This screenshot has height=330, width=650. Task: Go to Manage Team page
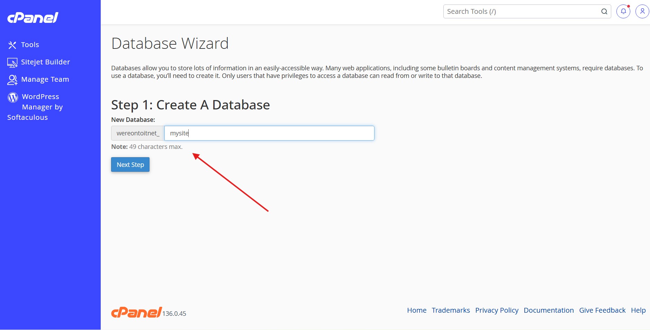45,79
